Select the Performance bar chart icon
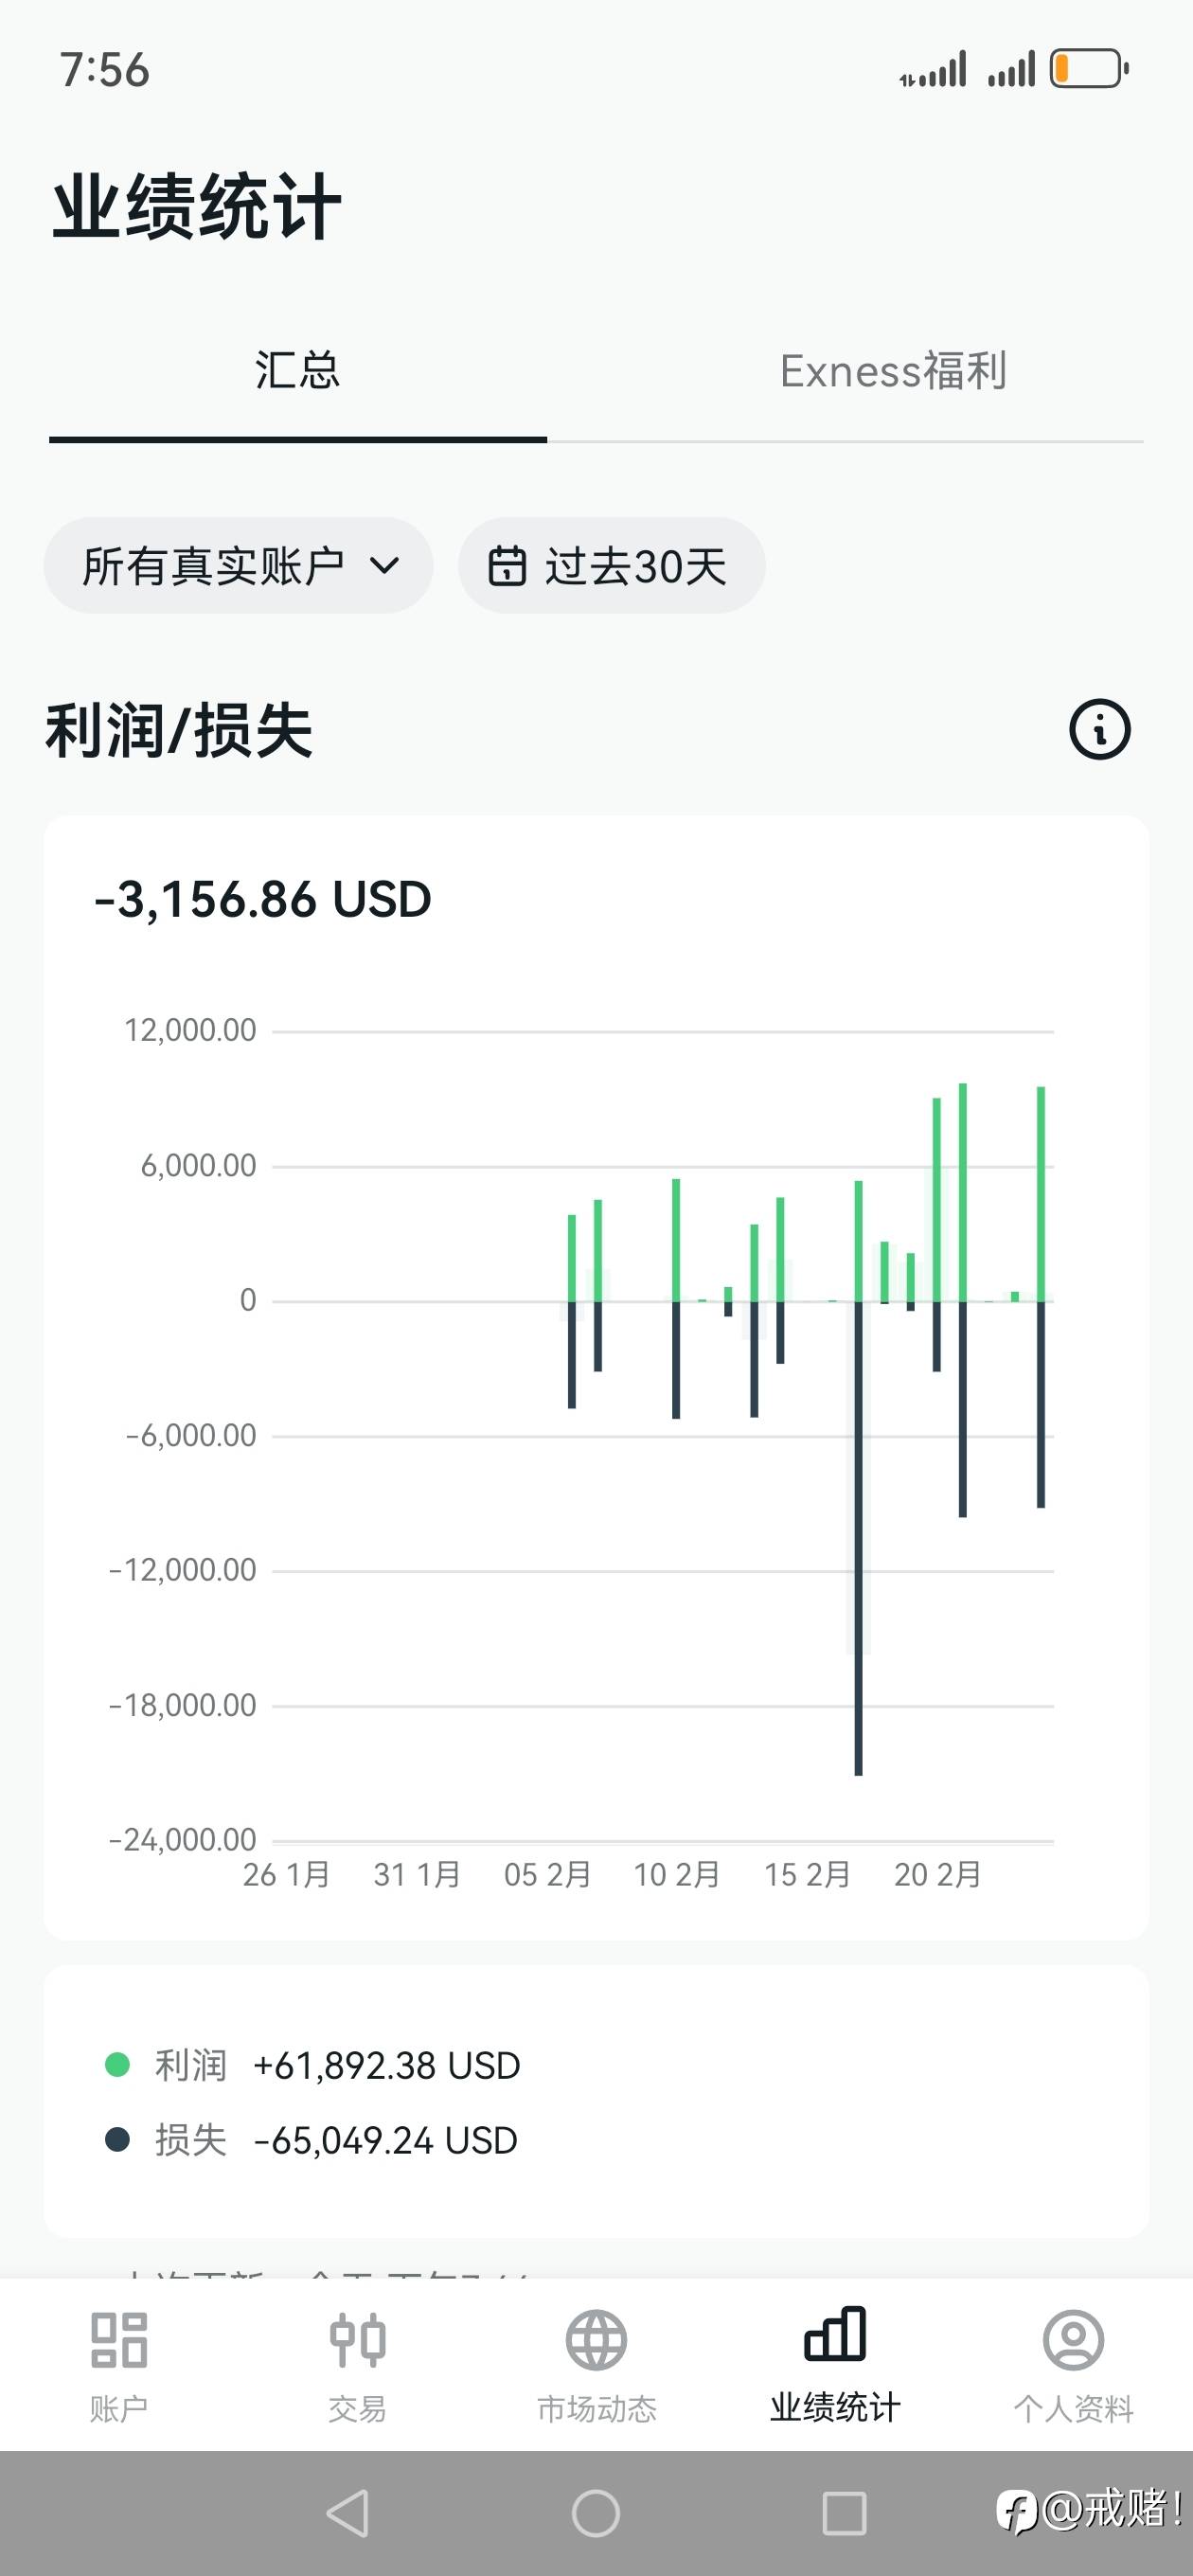Viewport: 1193px width, 2576px height. click(x=835, y=2335)
